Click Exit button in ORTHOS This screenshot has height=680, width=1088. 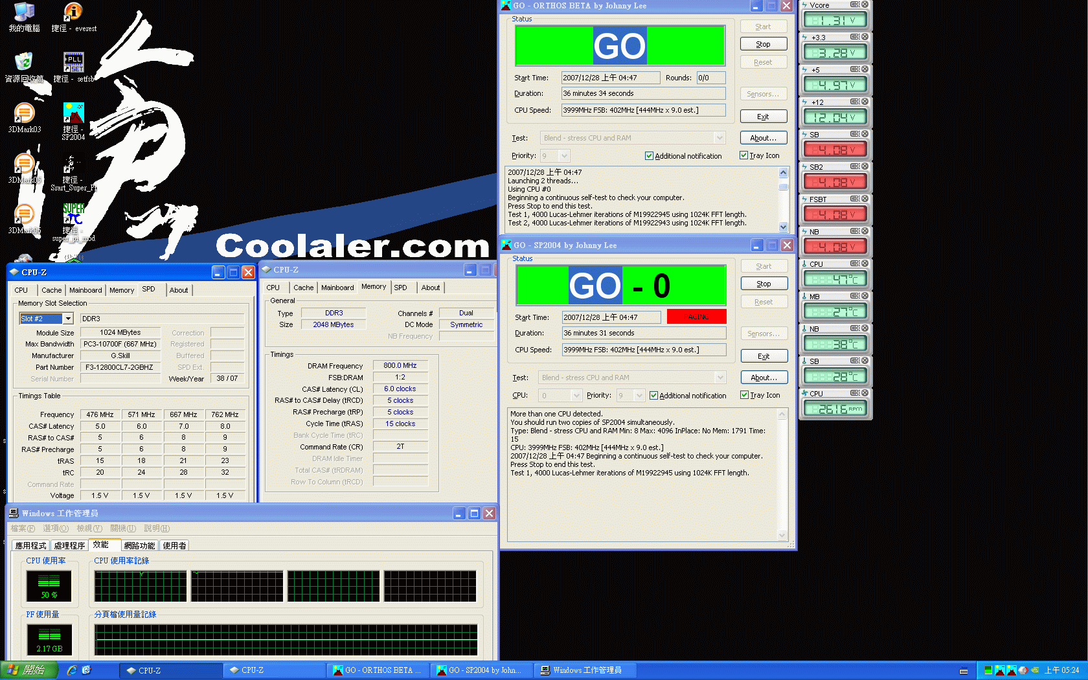(x=764, y=117)
